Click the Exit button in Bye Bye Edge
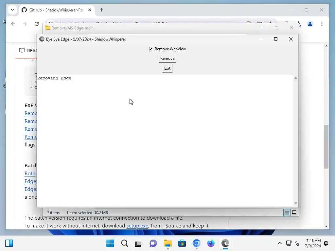 (x=167, y=68)
